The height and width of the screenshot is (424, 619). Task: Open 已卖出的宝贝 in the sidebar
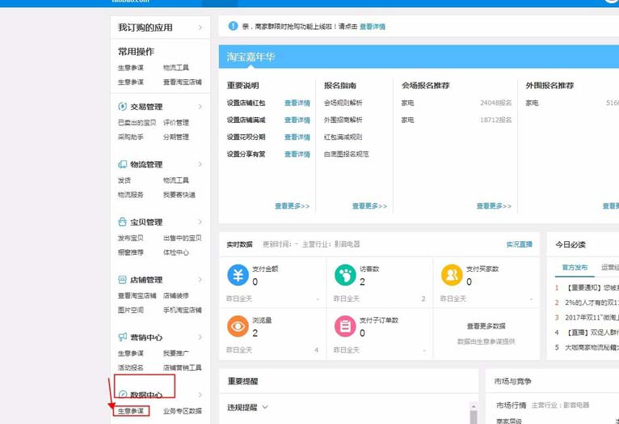[137, 122]
